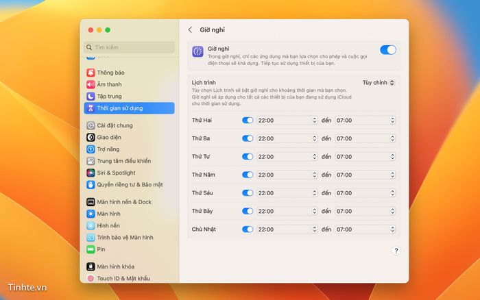This screenshot has width=480, height=300.
Task: Click Thứ Sáu end time stepper arrows
Action: (392, 193)
